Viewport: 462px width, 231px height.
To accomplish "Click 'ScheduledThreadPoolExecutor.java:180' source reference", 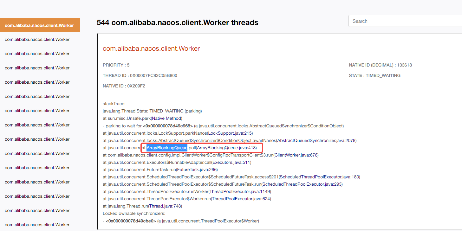I will [319, 177].
